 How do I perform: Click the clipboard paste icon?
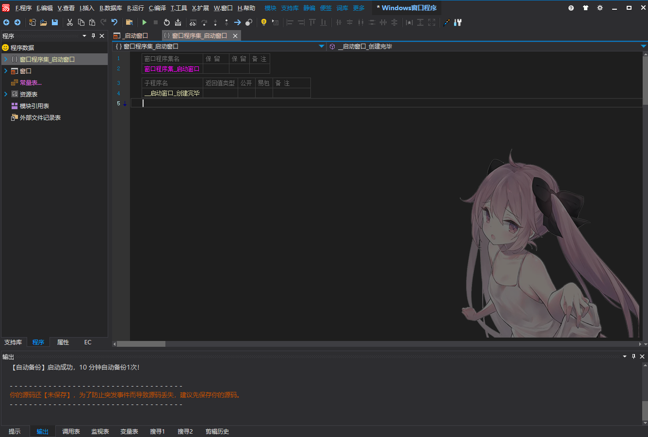[92, 22]
